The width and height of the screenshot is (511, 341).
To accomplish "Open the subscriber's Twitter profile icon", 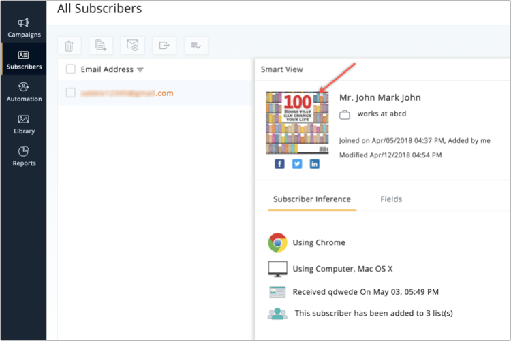I will (297, 164).
